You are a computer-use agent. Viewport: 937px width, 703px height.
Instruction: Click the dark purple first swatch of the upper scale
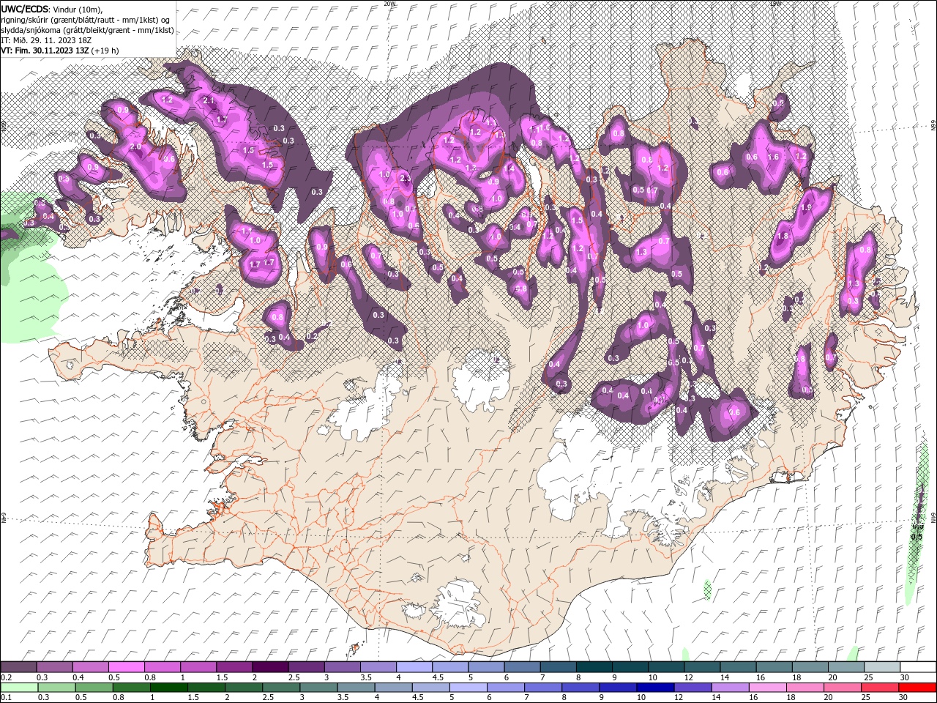click(x=18, y=667)
